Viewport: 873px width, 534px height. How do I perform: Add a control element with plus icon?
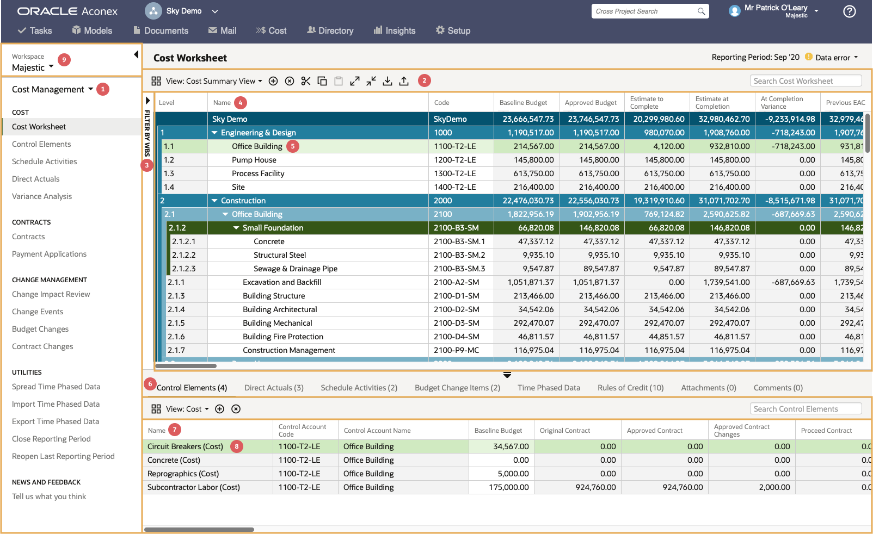[x=220, y=409]
